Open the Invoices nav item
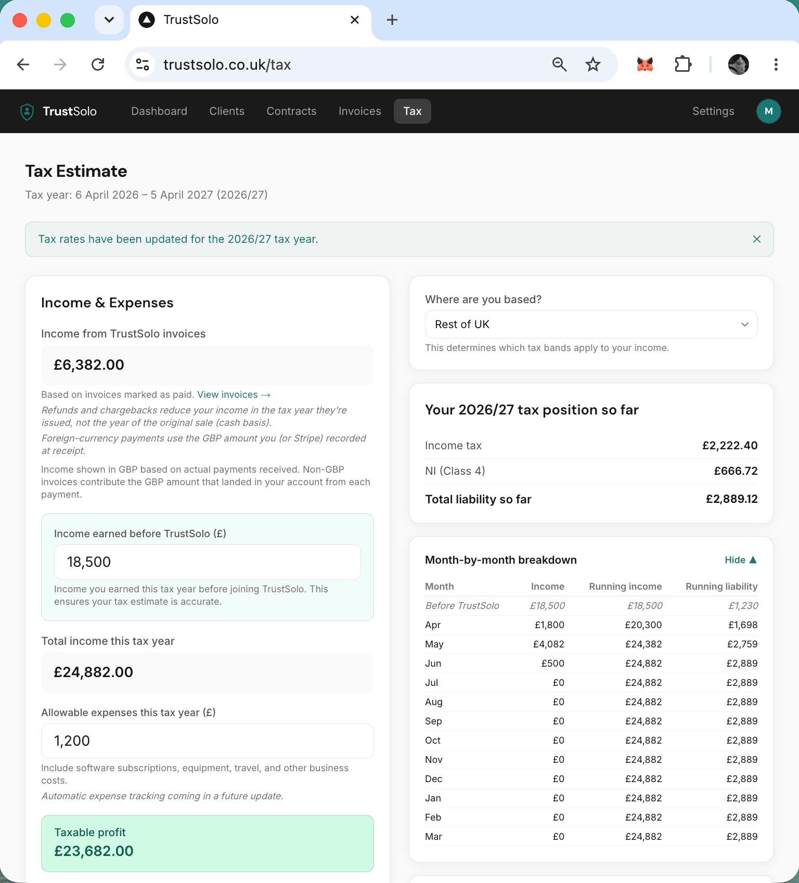The image size is (799, 883). pos(360,111)
